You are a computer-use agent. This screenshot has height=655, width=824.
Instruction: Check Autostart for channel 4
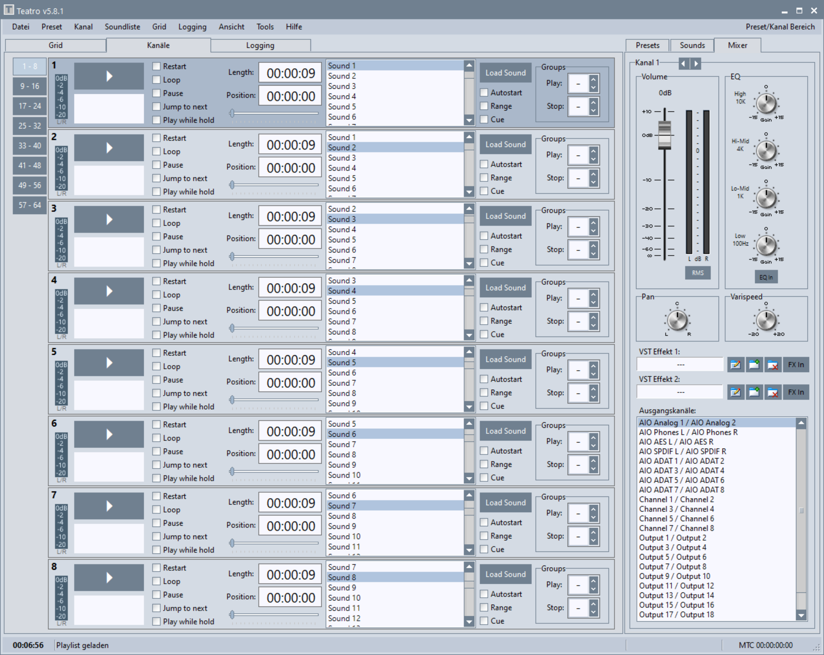(x=484, y=307)
